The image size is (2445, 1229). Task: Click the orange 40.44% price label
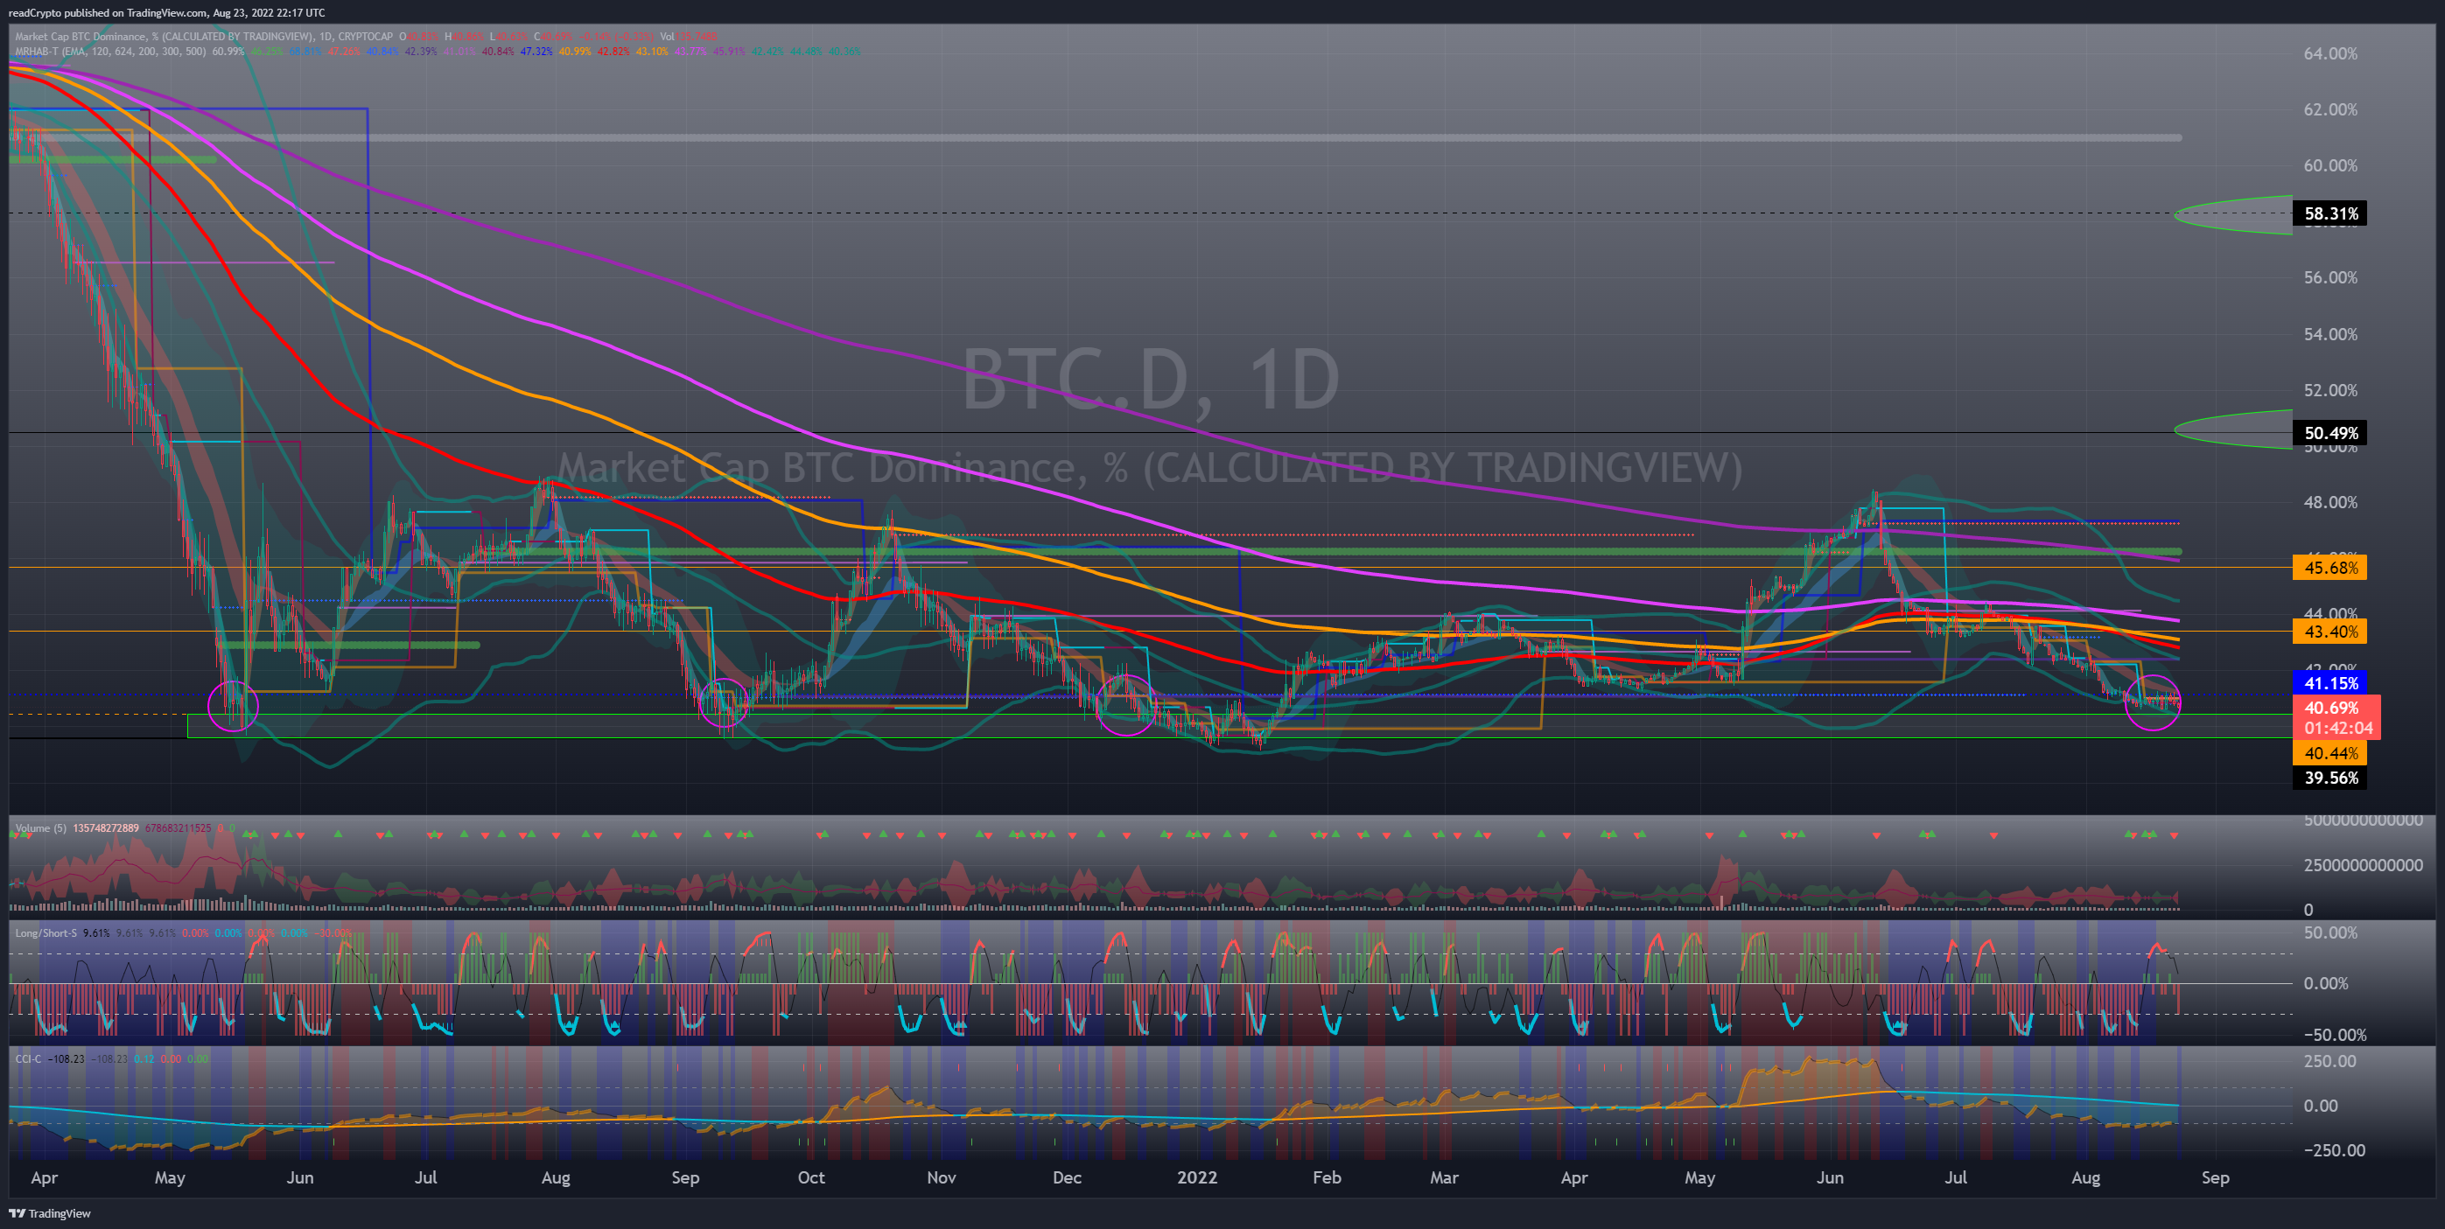tap(2330, 752)
